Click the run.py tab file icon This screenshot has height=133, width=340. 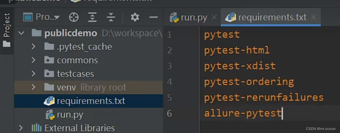(174, 17)
